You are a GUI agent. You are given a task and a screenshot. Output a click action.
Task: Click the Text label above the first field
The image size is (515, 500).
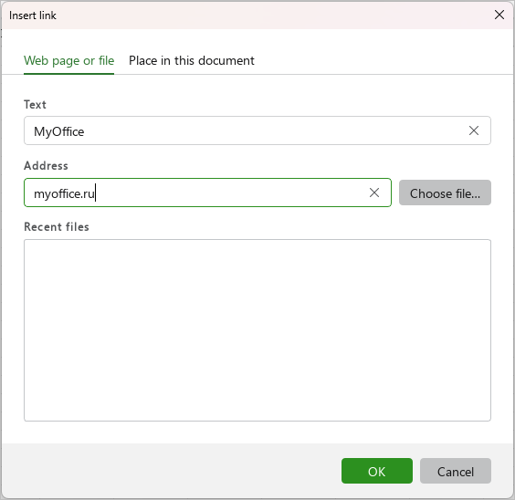[x=35, y=104]
